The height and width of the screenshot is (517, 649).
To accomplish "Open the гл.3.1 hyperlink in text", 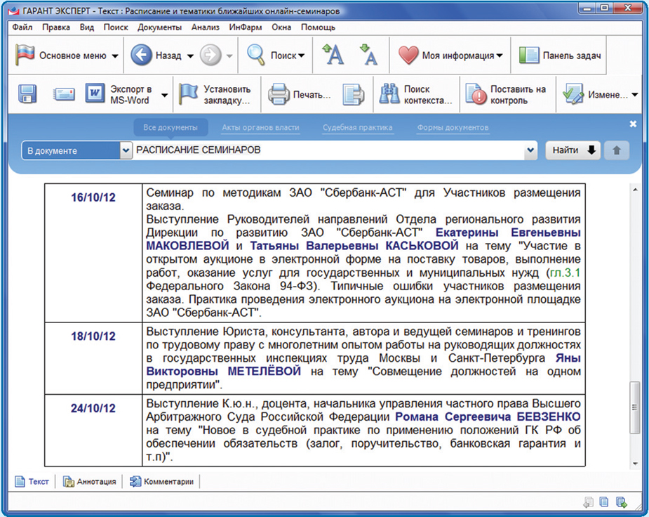I will coord(566,272).
